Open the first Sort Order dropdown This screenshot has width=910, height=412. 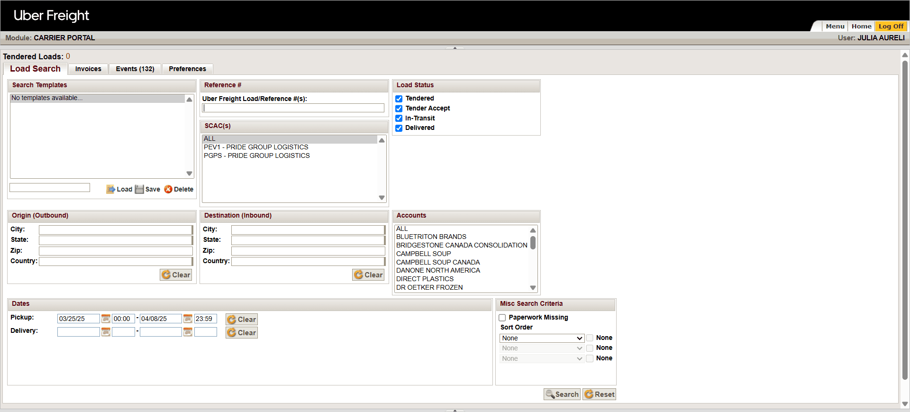pos(542,338)
